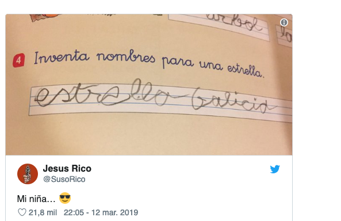The height and width of the screenshot is (221, 341).
Task: Click the cut-off answer box at photo's right edge
Action: tap(285, 36)
